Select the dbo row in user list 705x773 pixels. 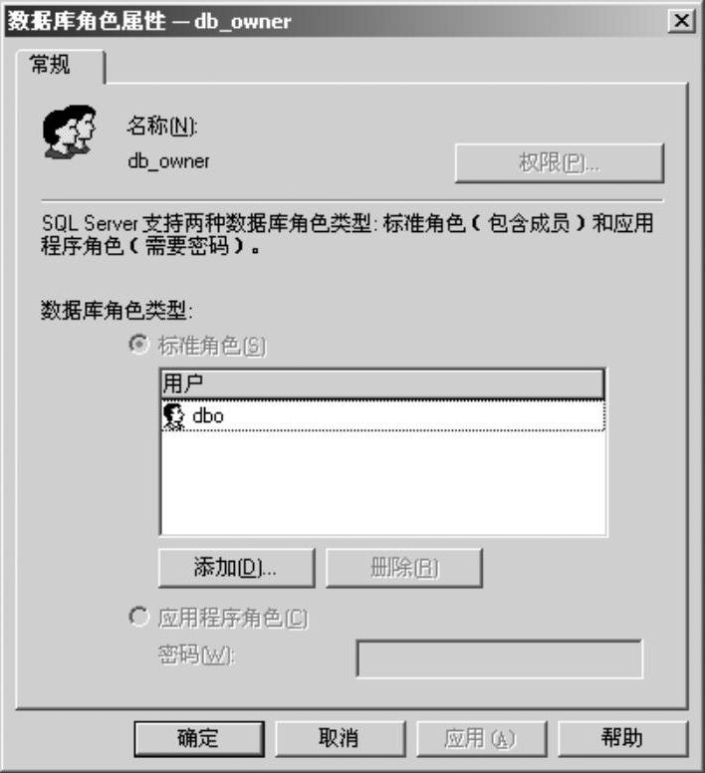382,416
